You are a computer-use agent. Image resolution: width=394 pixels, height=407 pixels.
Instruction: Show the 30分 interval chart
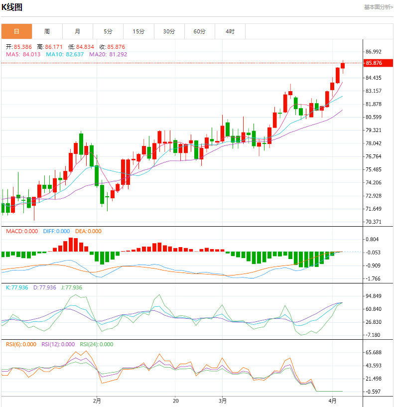169,31
